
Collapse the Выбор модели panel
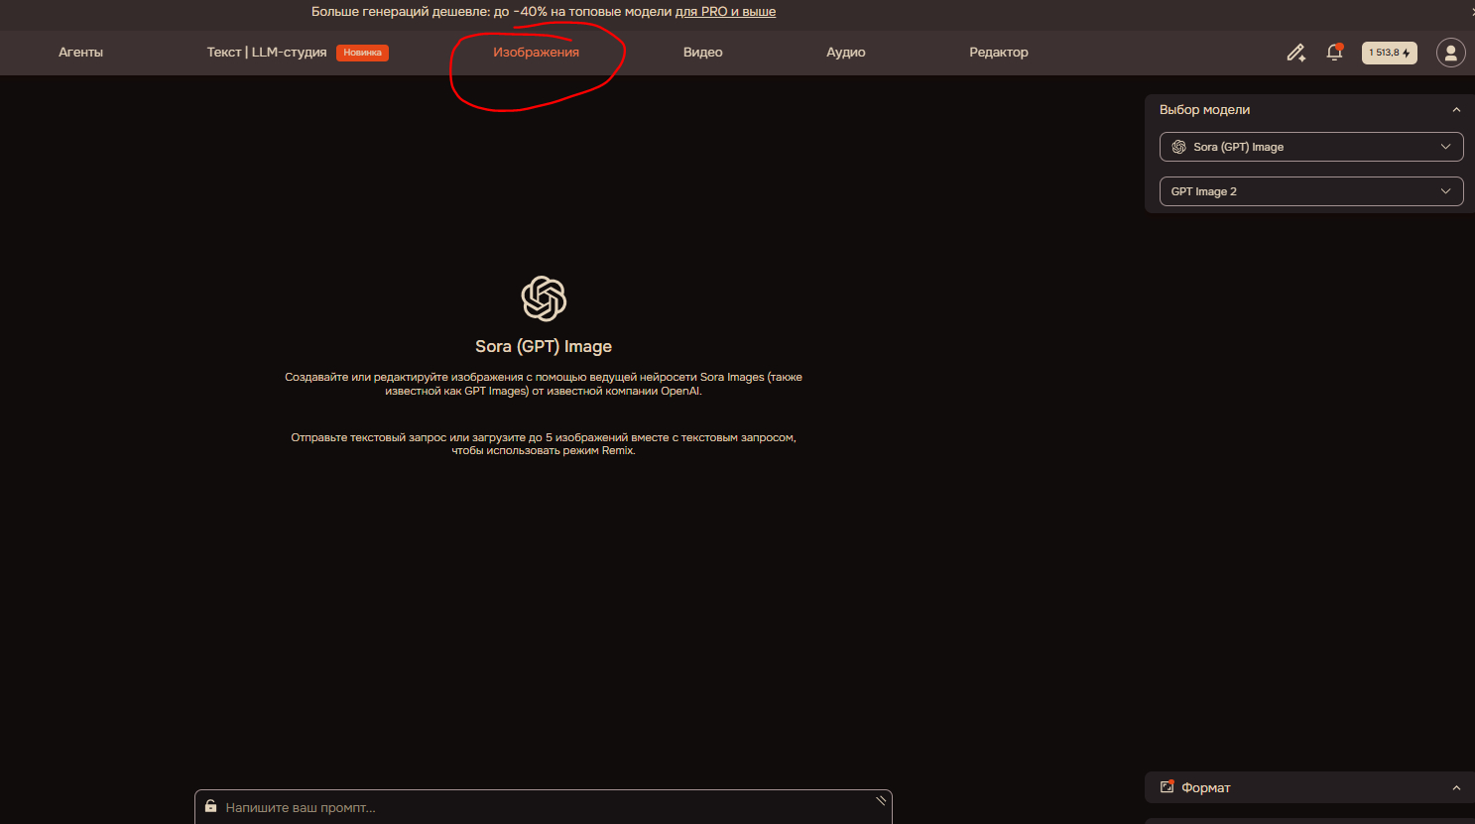click(1456, 110)
